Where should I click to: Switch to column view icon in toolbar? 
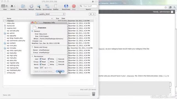click(x=7, y=6)
